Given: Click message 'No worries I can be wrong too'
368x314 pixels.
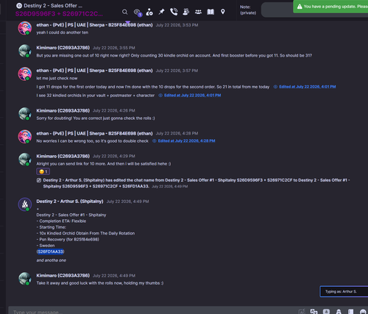Looking at the screenshot, I should point(93,141).
